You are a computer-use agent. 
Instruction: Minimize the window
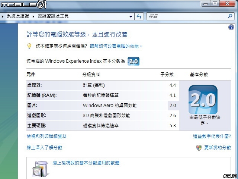pyautogui.click(x=206, y=3)
